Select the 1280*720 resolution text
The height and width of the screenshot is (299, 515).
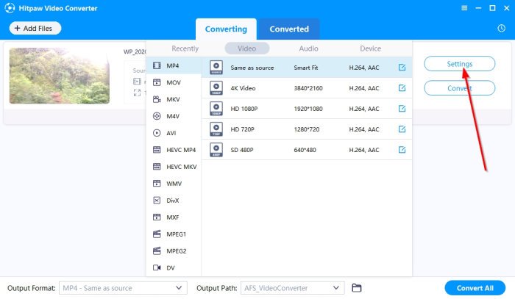pos(307,129)
